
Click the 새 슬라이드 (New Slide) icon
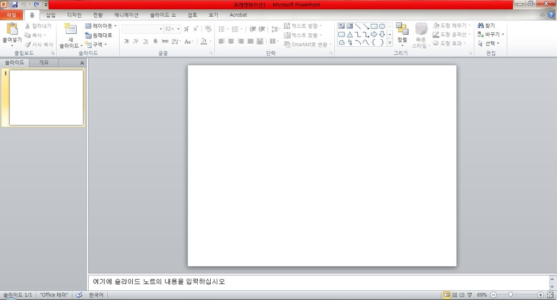(x=71, y=29)
